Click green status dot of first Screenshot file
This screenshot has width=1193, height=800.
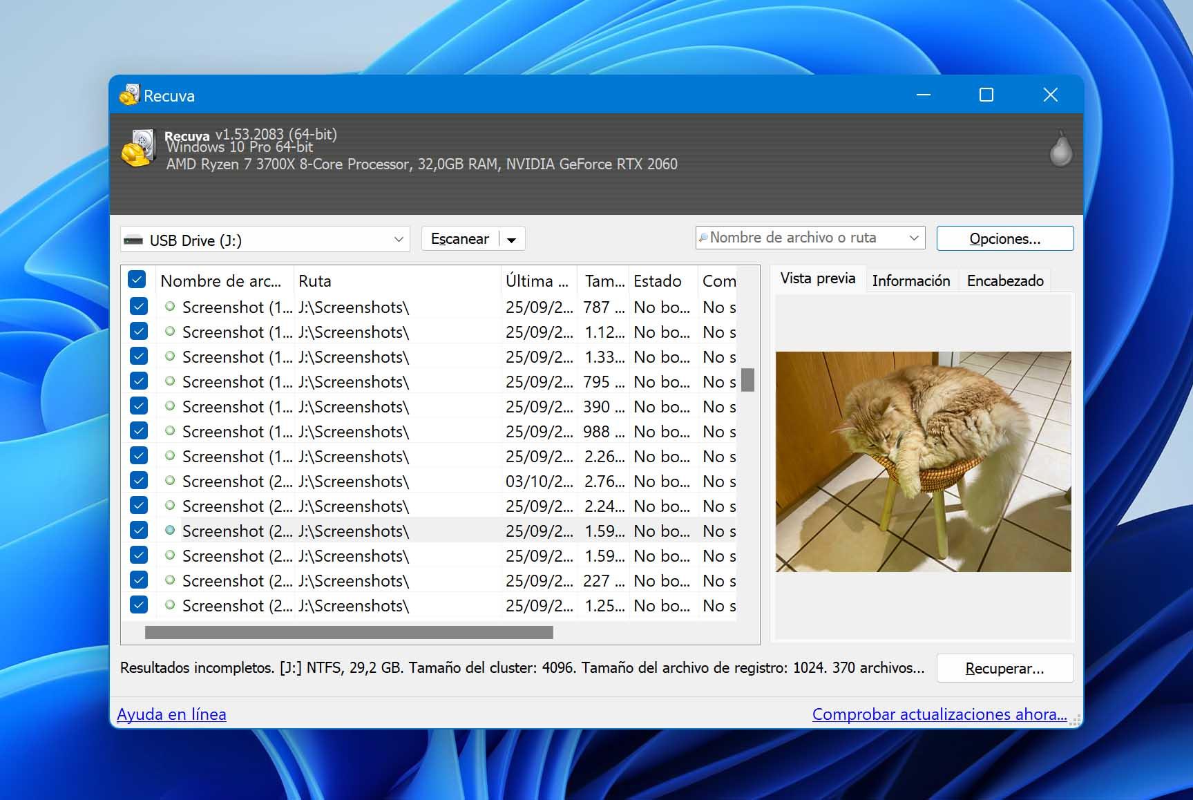coord(170,306)
